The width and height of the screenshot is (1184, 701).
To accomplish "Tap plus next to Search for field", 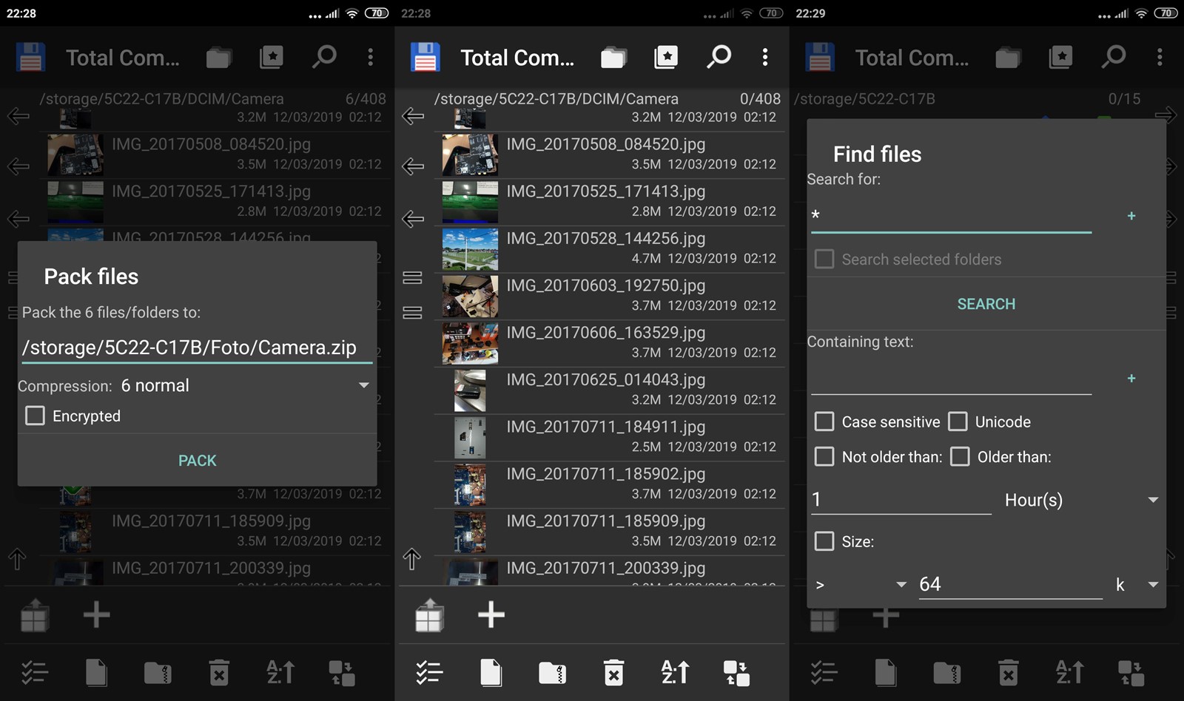I will point(1131,216).
